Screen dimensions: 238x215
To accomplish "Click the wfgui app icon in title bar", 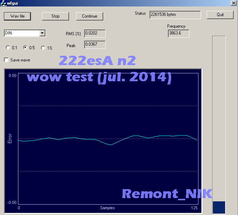I will coord(3,3).
